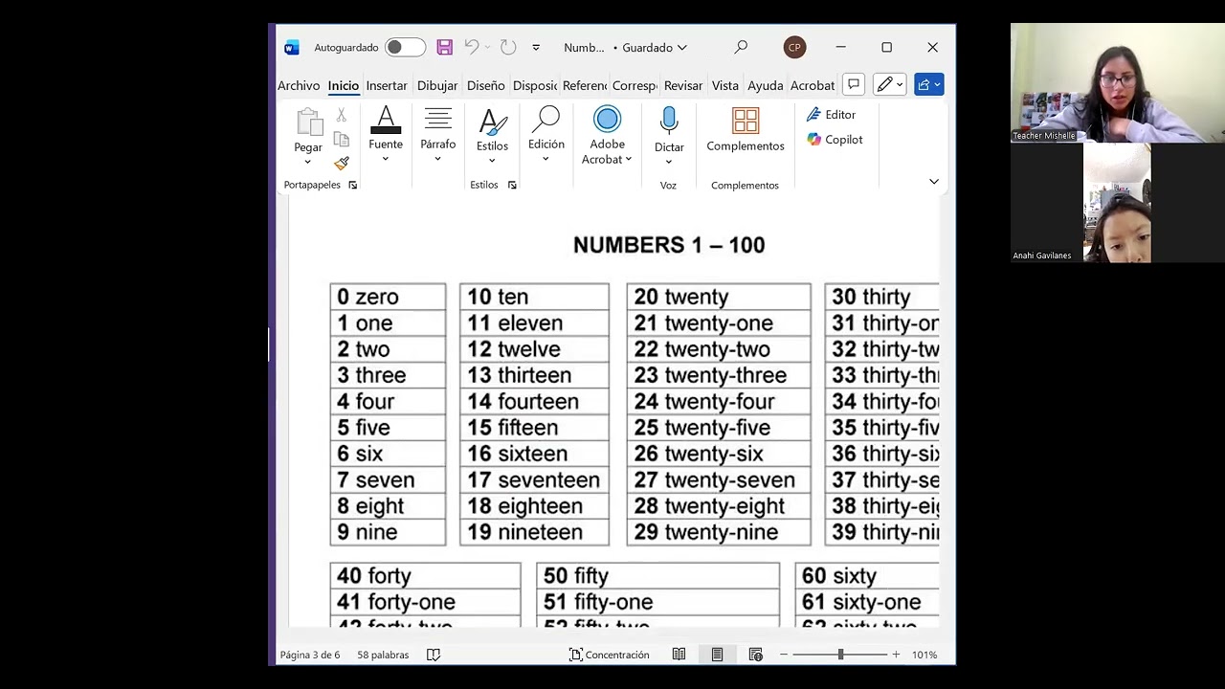Open the Archivo menu
The width and height of the screenshot is (1225, 689).
(x=299, y=85)
